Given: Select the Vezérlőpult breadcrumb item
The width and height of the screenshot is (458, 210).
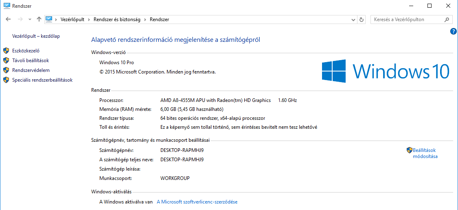Looking at the screenshot, I should coord(72,19).
